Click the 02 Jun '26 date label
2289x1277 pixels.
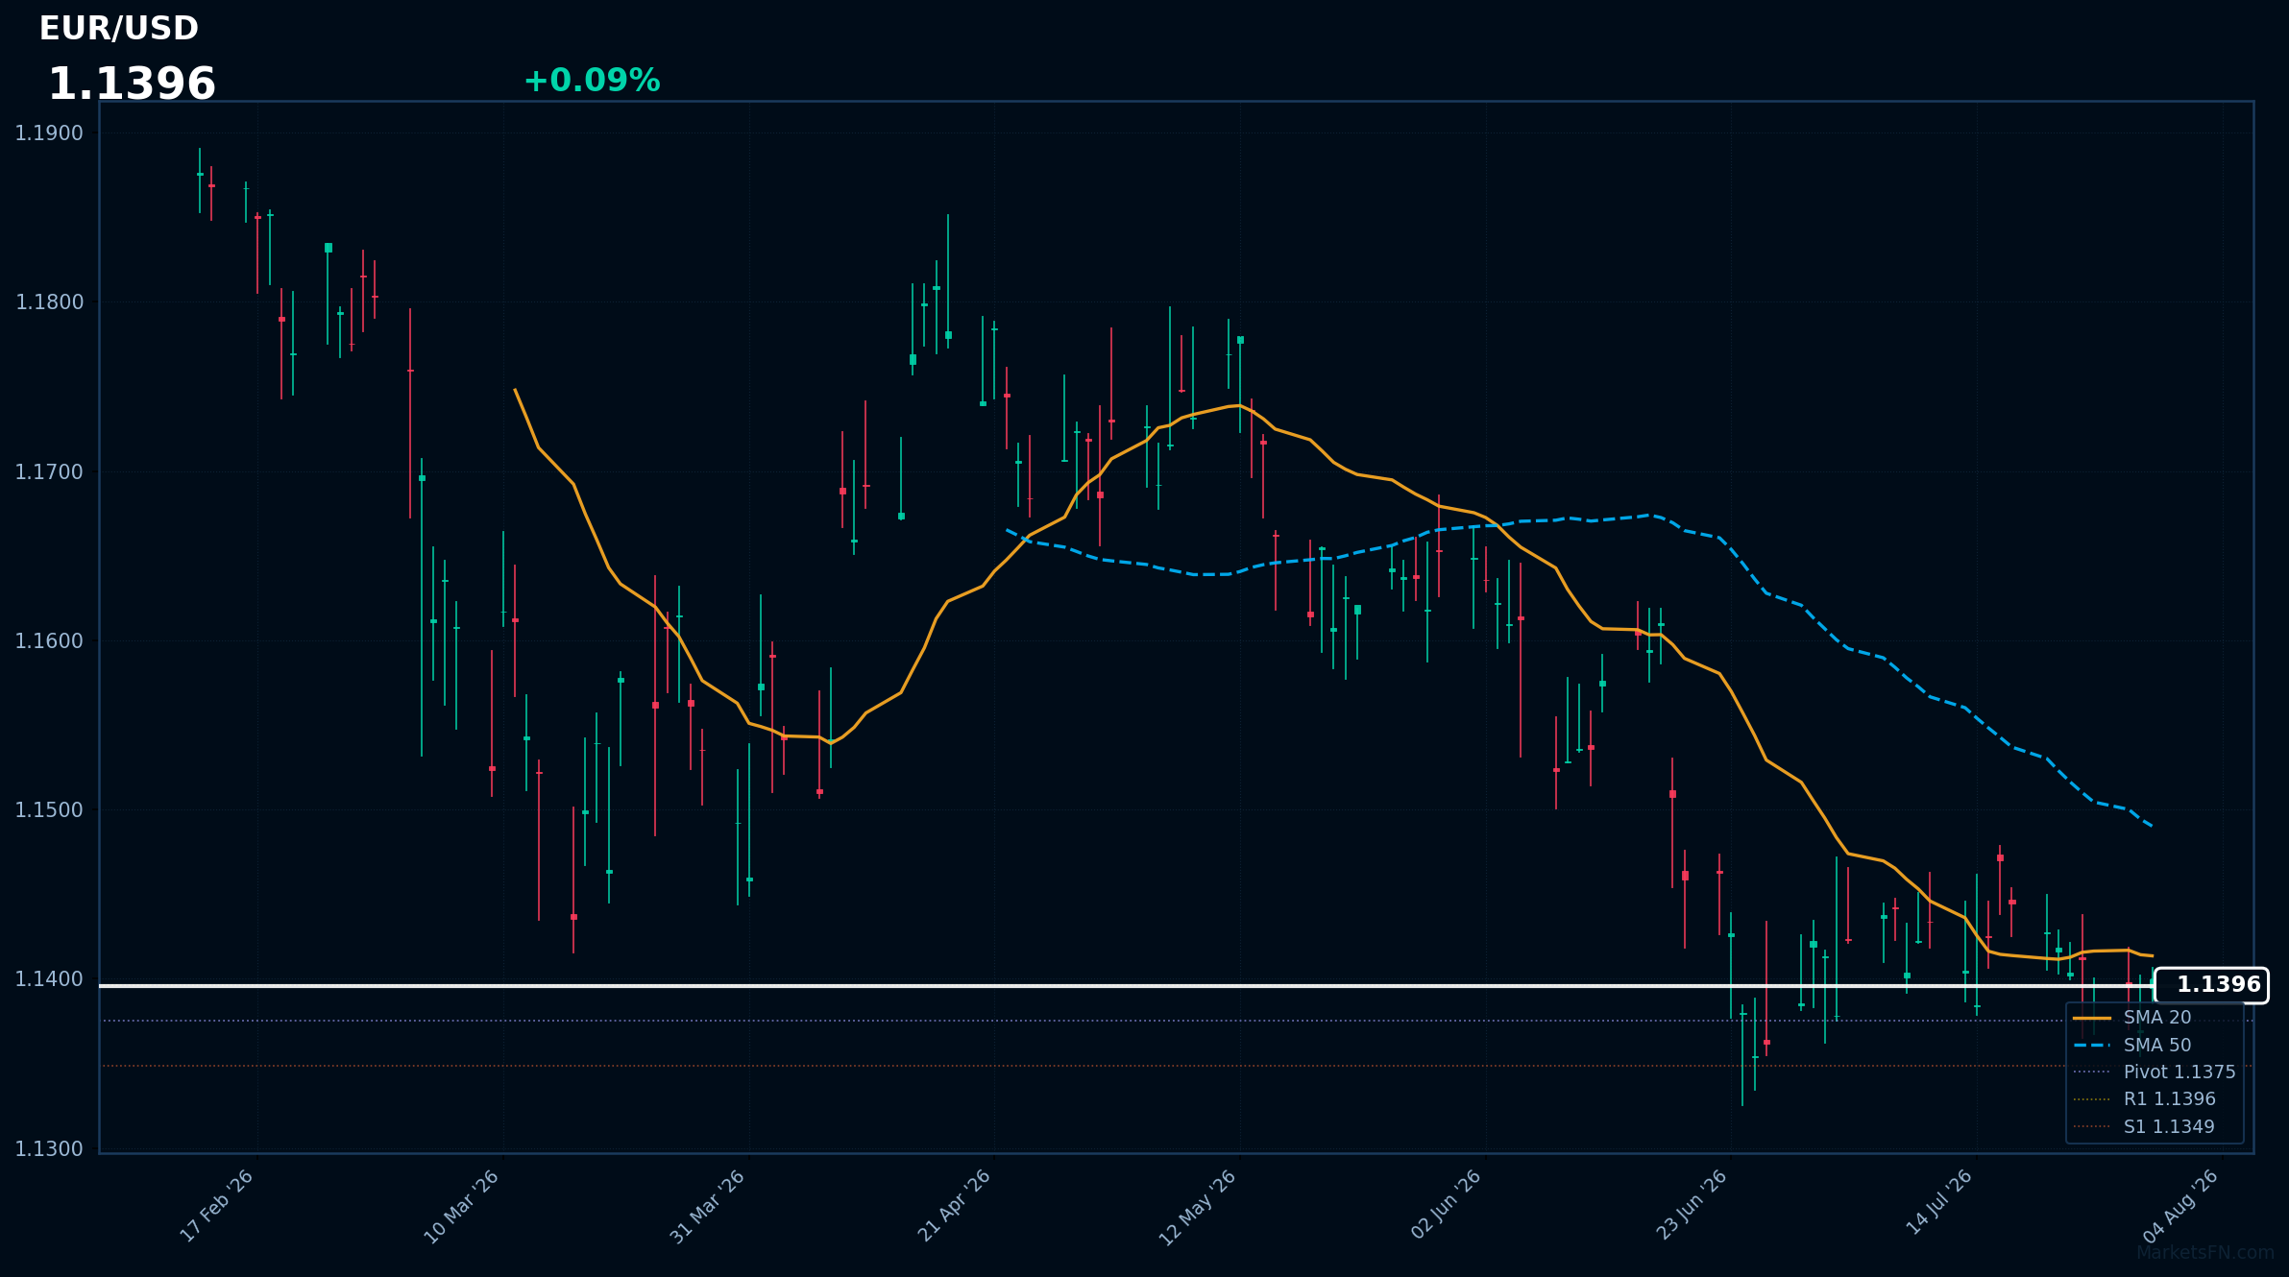(1447, 1204)
